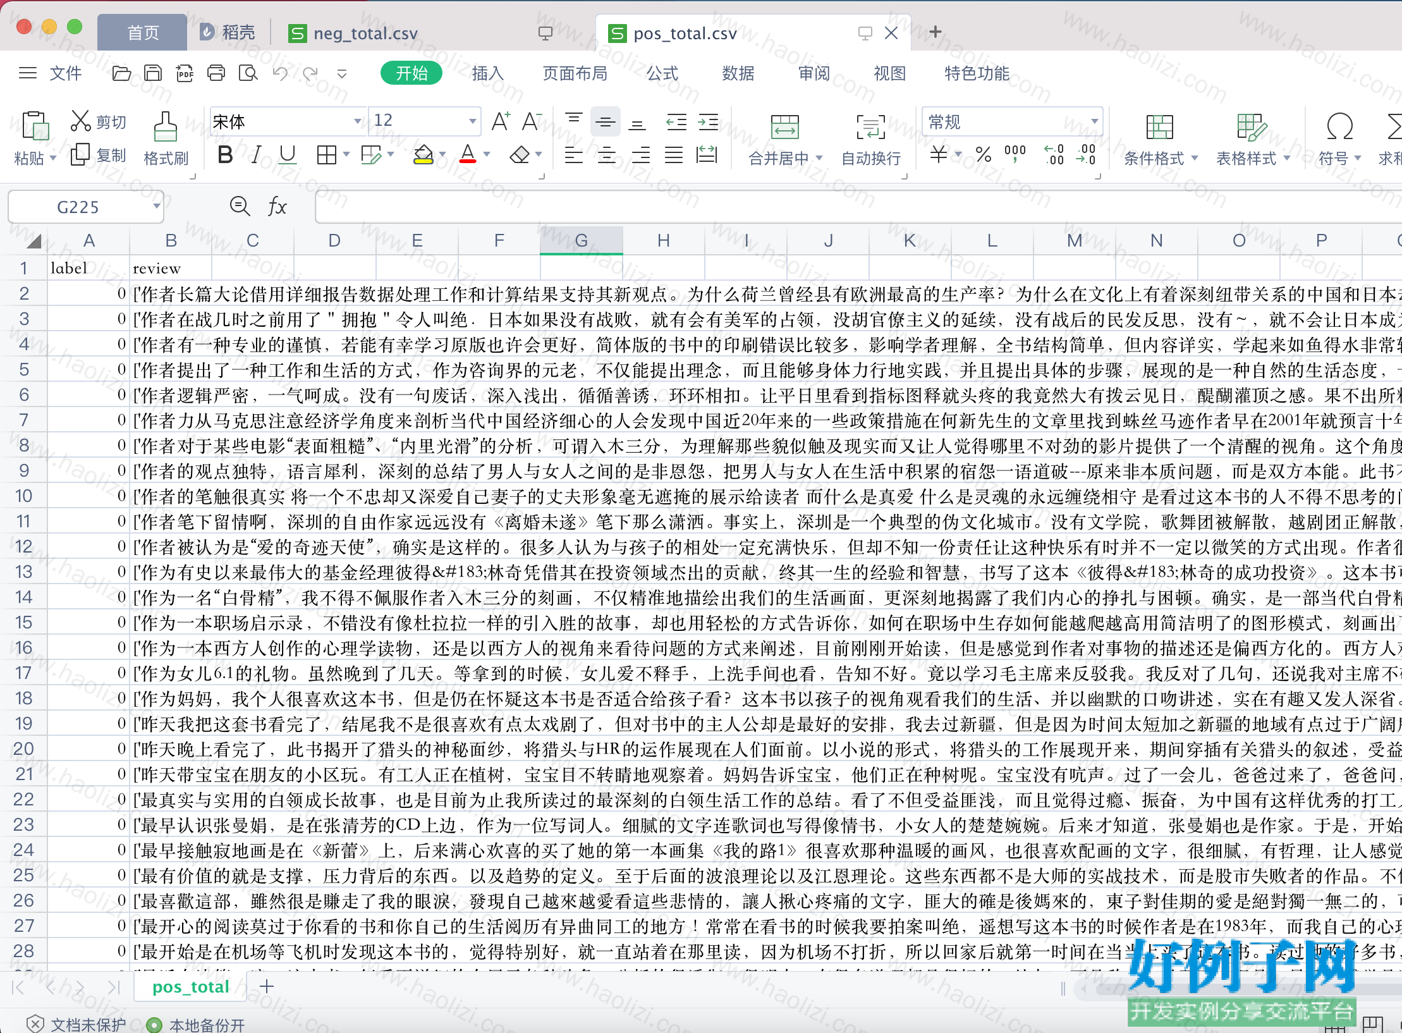Screen dimensions: 1402x1033
Task: Apply percent style format
Action: (983, 154)
